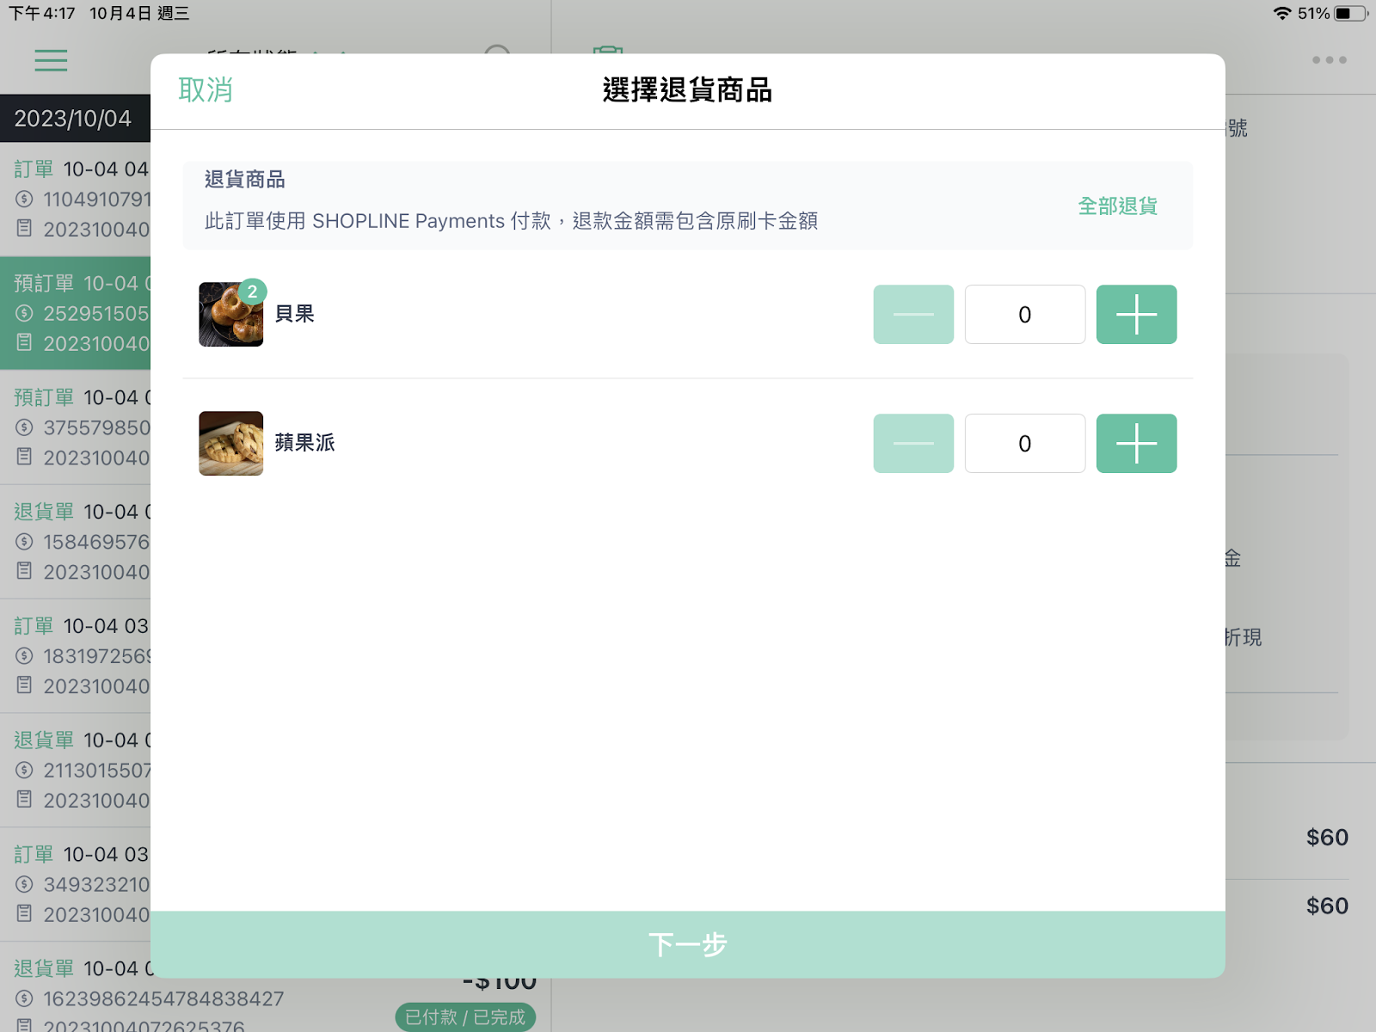Open order 訂單 1104910791 in list

(76, 199)
